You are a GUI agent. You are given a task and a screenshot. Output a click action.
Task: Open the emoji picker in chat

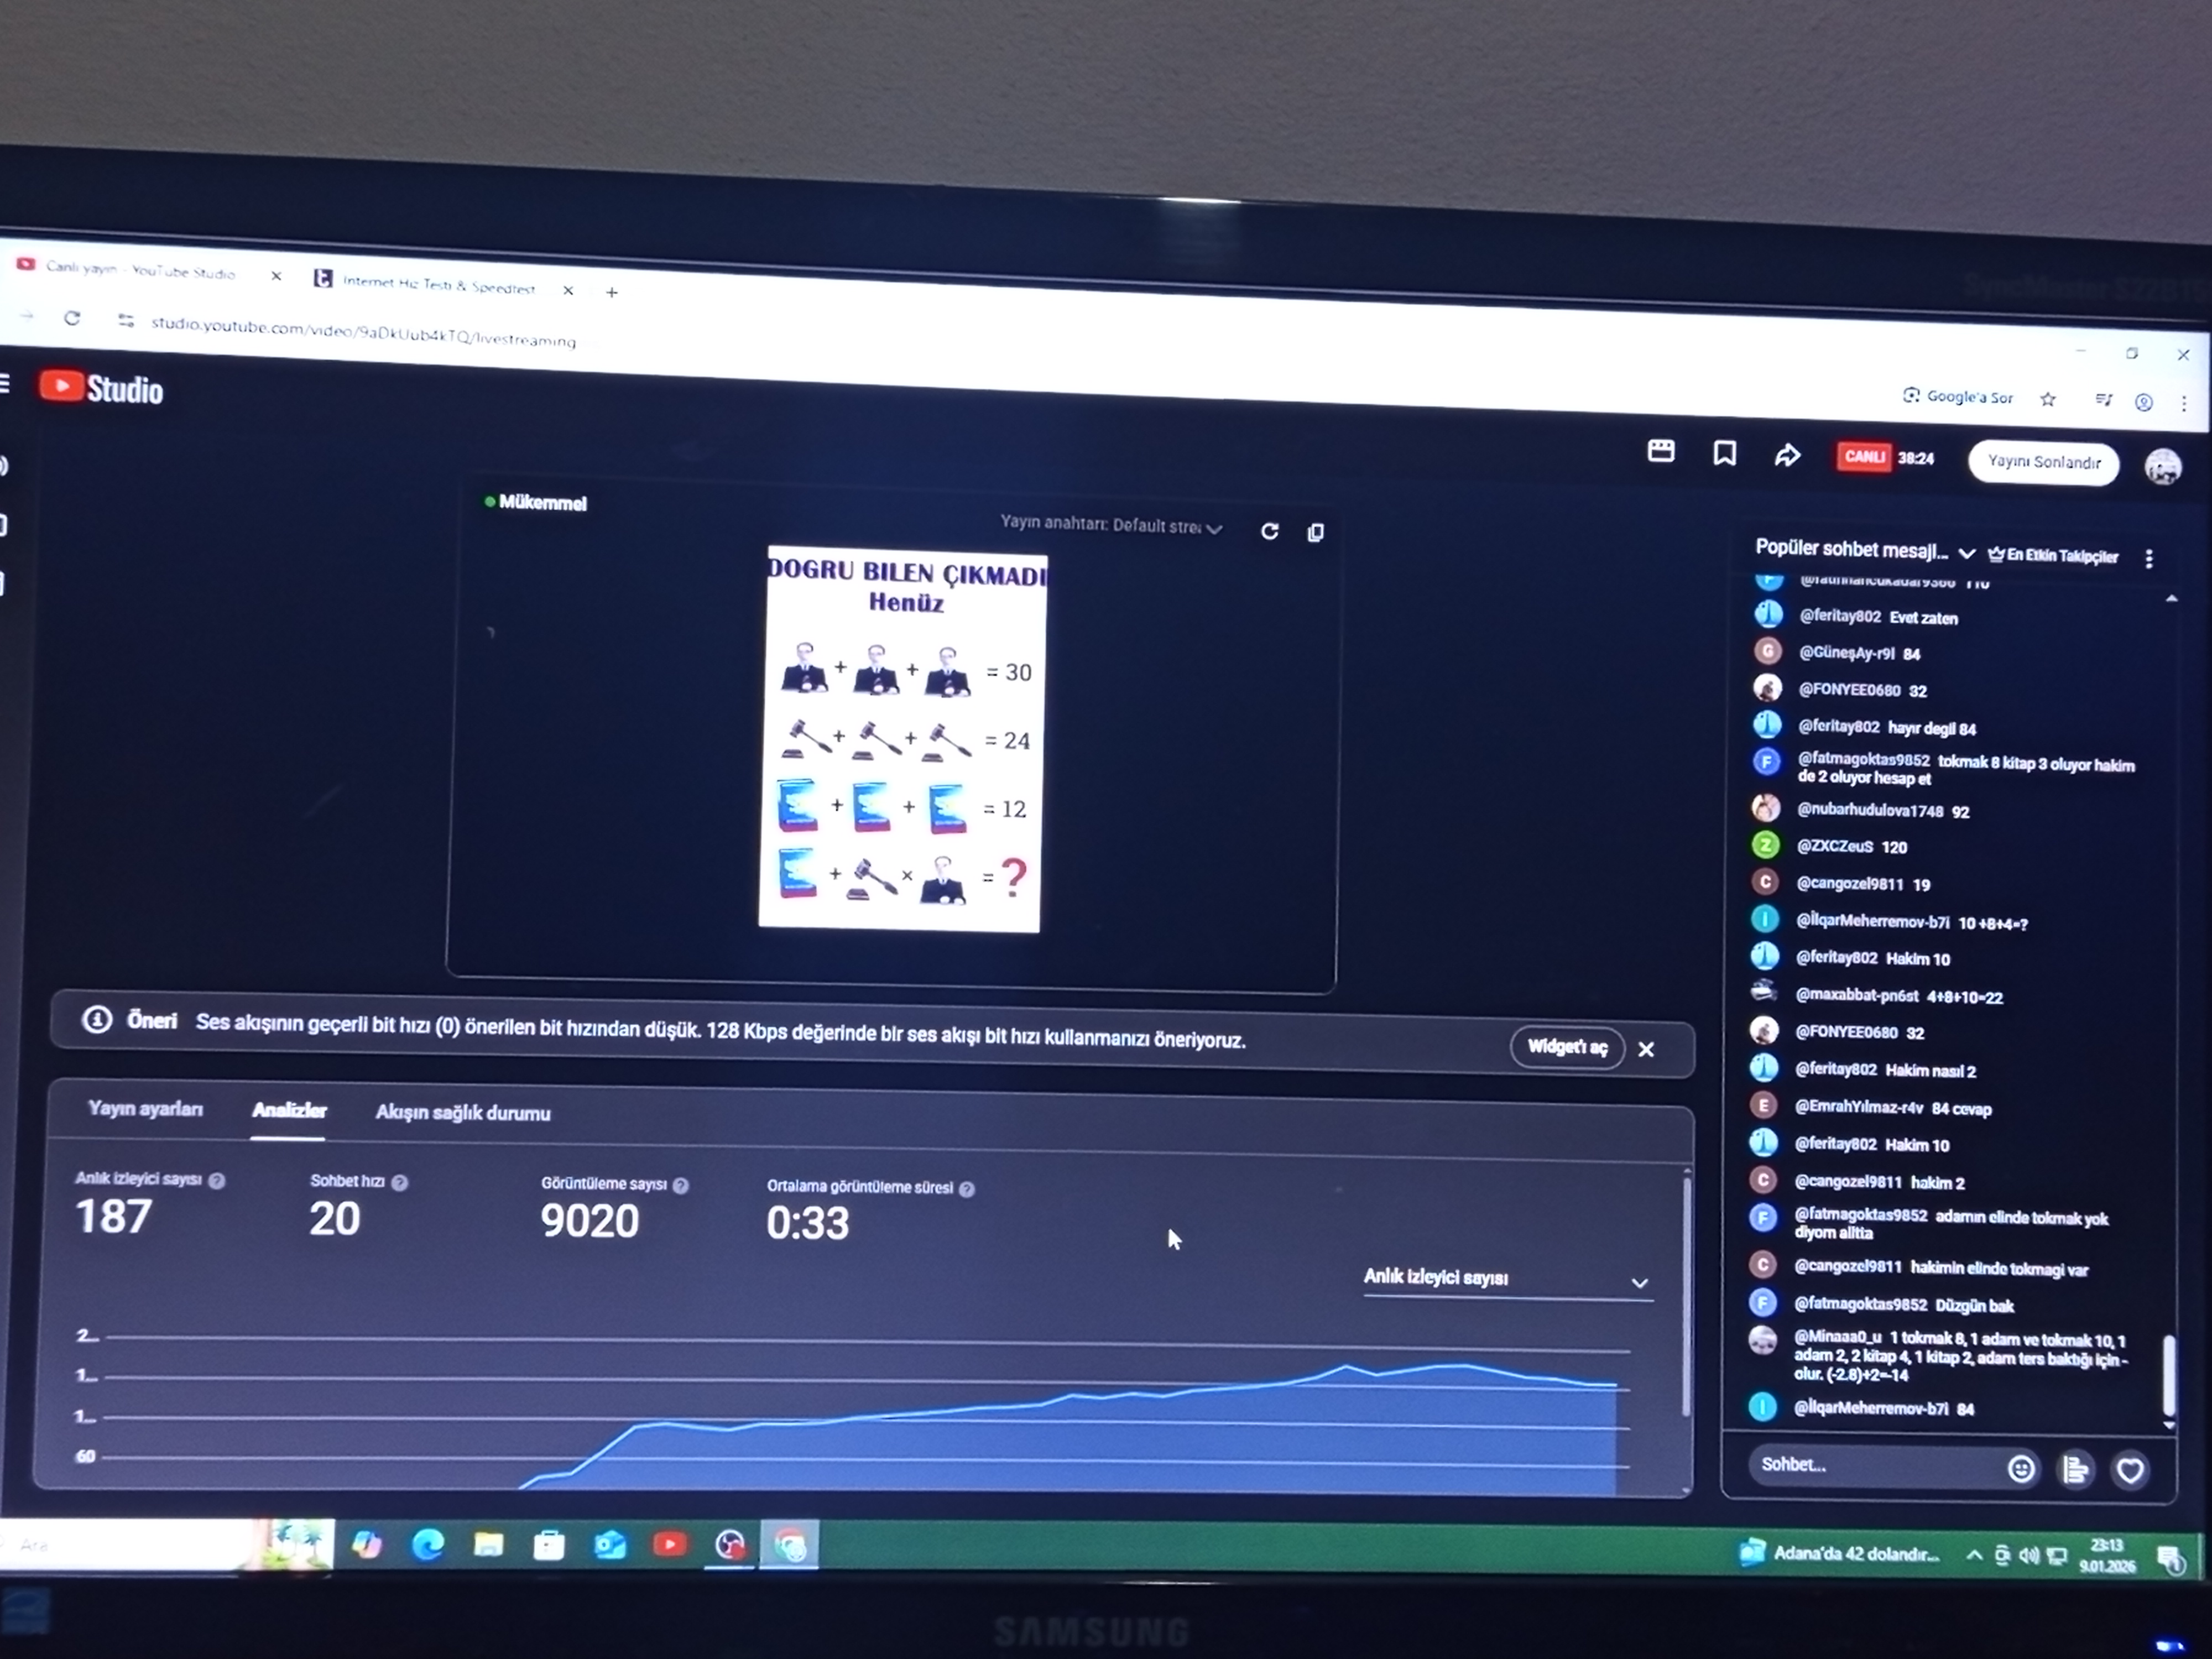[x=2021, y=1468]
